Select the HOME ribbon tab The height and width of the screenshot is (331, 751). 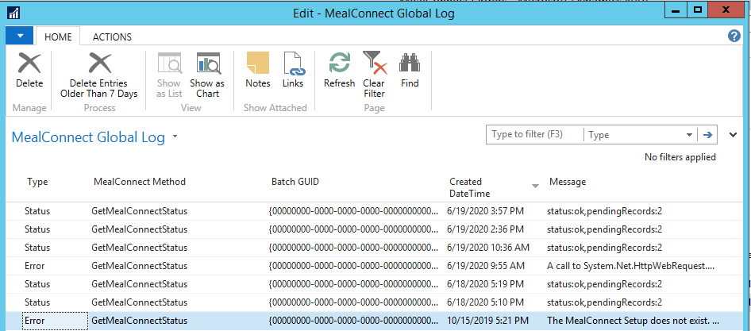pyautogui.click(x=58, y=37)
